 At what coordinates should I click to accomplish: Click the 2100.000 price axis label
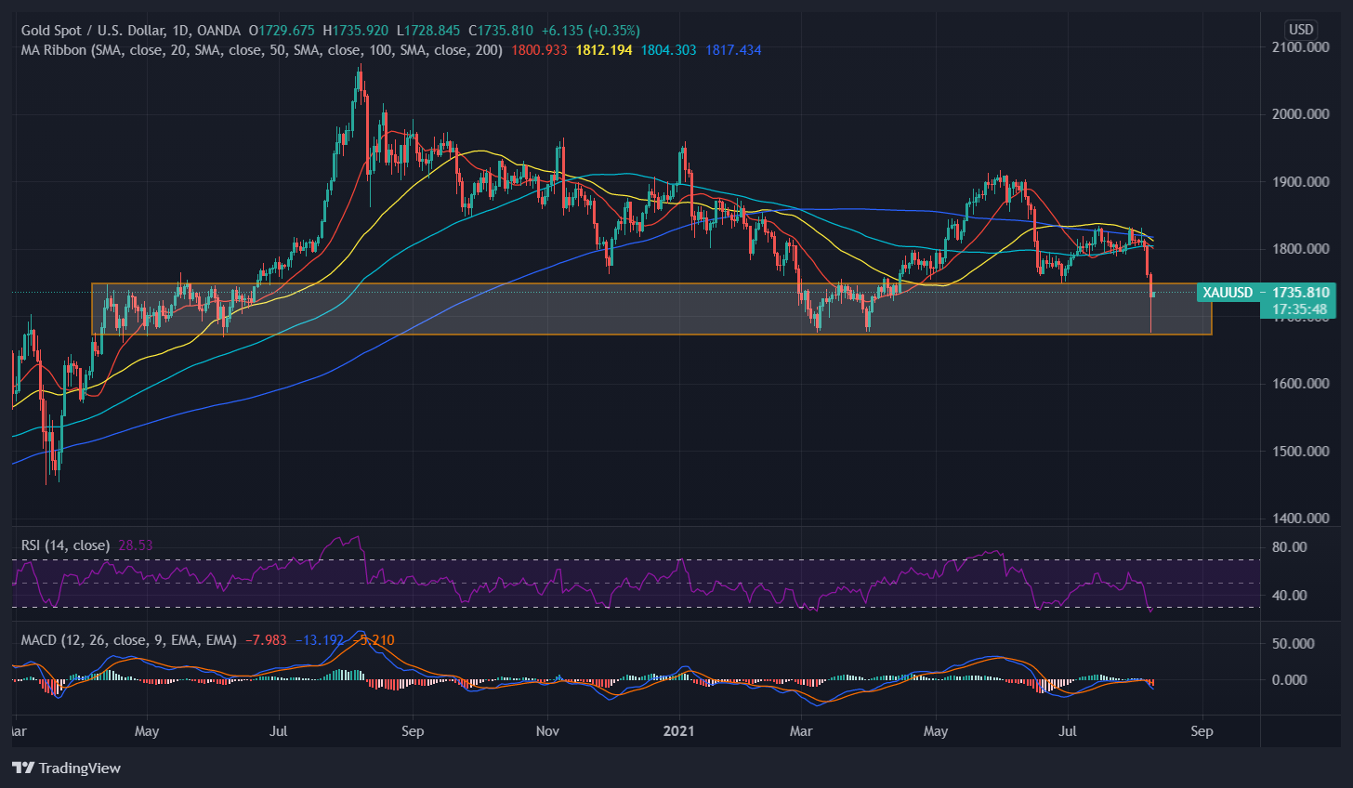(x=1301, y=46)
